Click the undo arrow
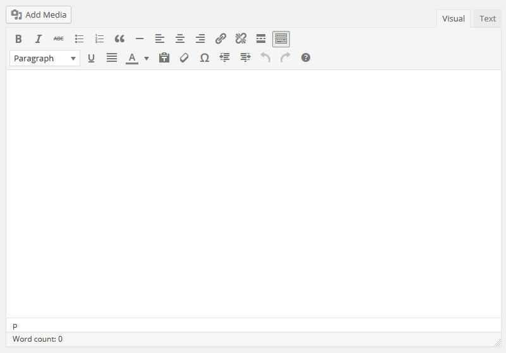The width and height of the screenshot is (506, 353). click(x=265, y=58)
